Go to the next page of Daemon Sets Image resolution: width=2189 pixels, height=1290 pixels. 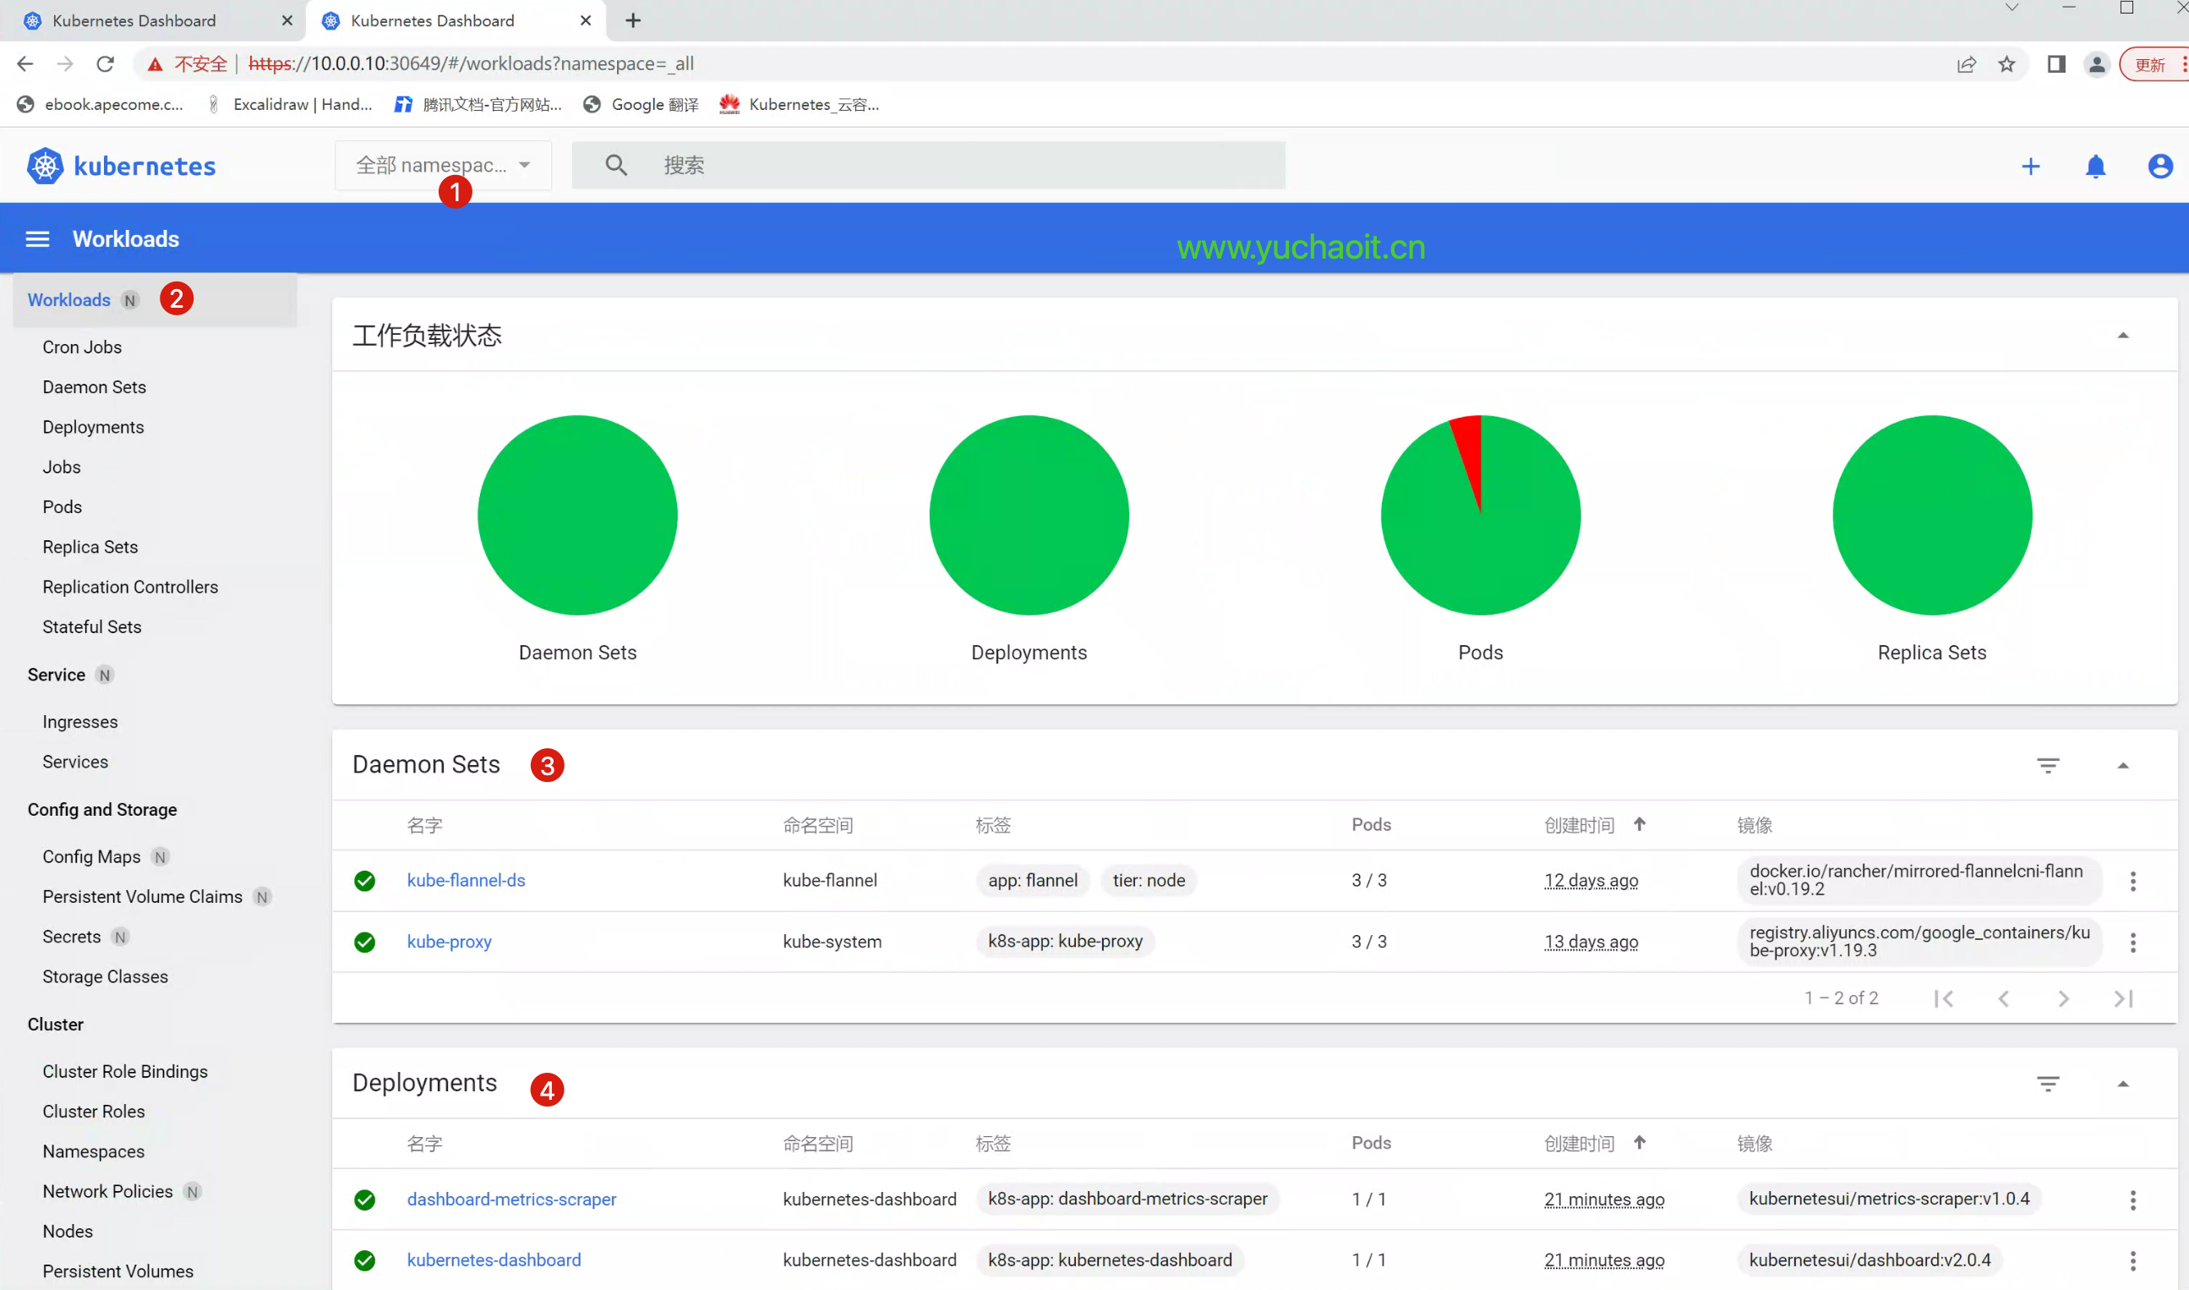[x=2062, y=999]
